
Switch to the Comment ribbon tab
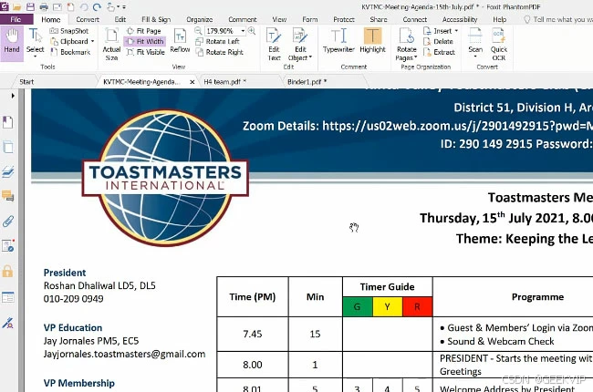243,19
